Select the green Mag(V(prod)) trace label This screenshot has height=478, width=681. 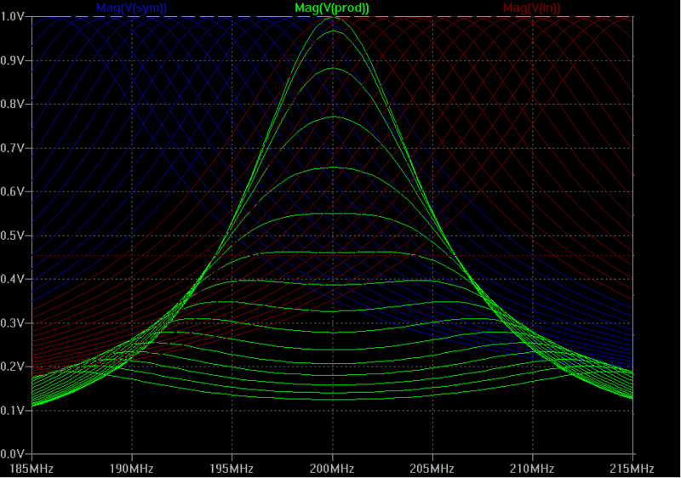[332, 8]
